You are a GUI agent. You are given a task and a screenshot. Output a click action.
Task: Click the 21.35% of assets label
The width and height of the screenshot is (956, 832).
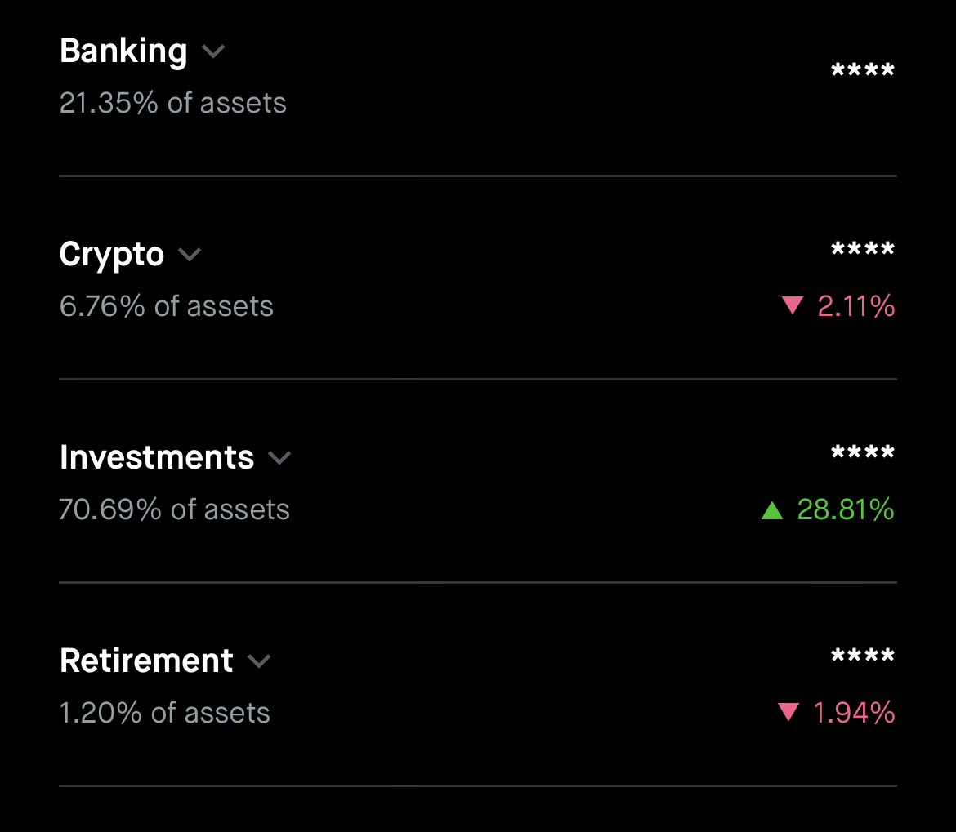[173, 103]
